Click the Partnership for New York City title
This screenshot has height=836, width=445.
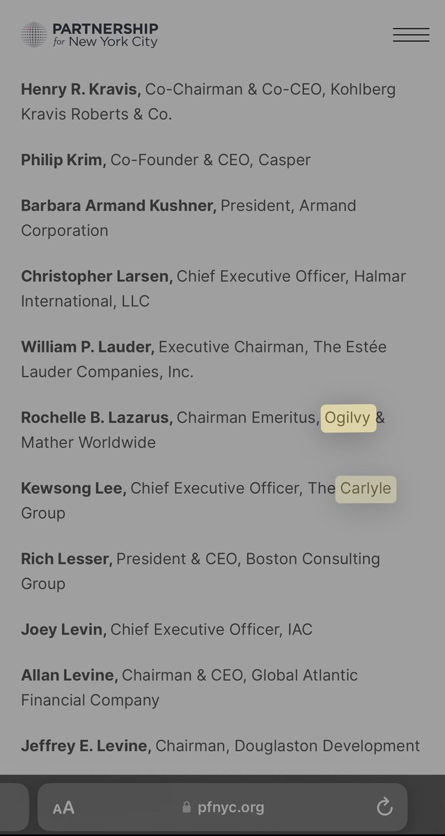pyautogui.click(x=105, y=35)
